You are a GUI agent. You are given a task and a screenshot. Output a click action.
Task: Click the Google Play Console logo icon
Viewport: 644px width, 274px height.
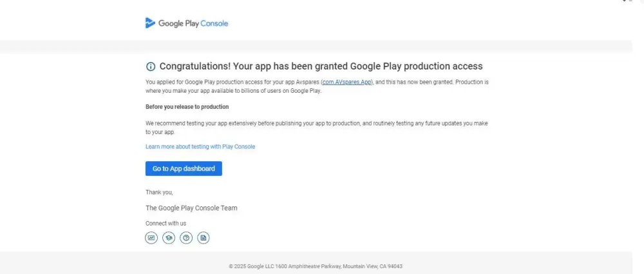[x=150, y=23]
